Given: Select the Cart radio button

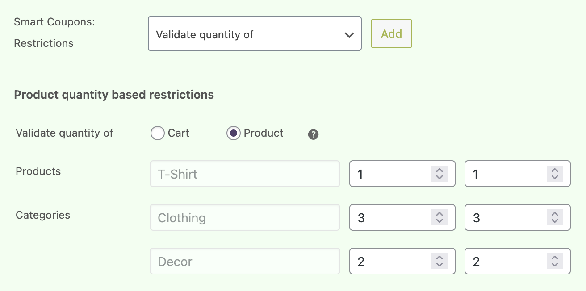Looking at the screenshot, I should pos(158,133).
